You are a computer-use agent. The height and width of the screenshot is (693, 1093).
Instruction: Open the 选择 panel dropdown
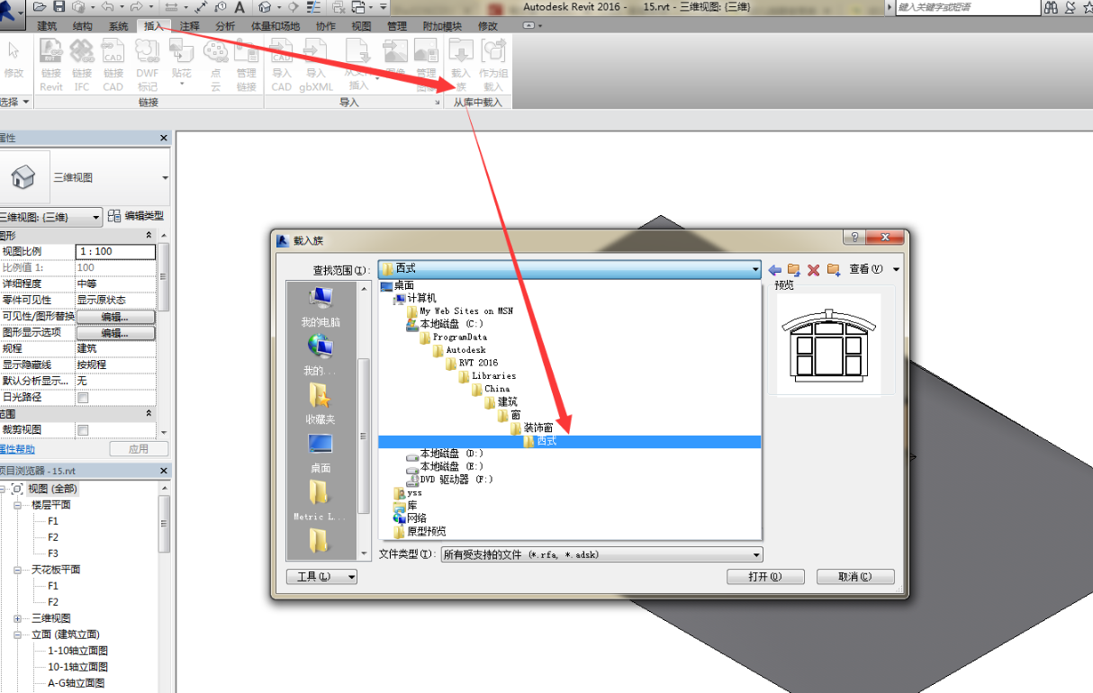14,102
